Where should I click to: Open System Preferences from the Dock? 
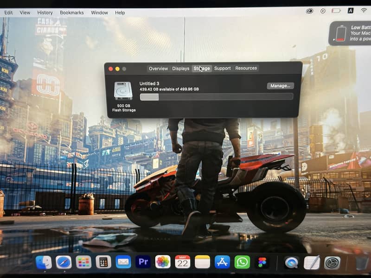(x=332, y=263)
